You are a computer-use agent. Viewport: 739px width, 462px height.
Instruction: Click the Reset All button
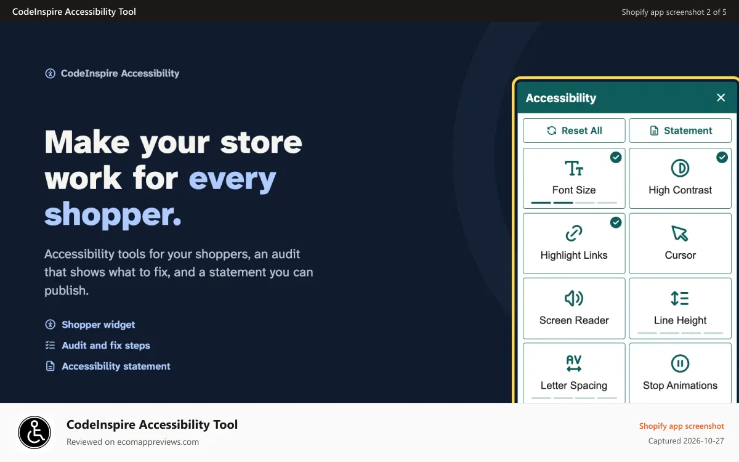click(x=574, y=131)
